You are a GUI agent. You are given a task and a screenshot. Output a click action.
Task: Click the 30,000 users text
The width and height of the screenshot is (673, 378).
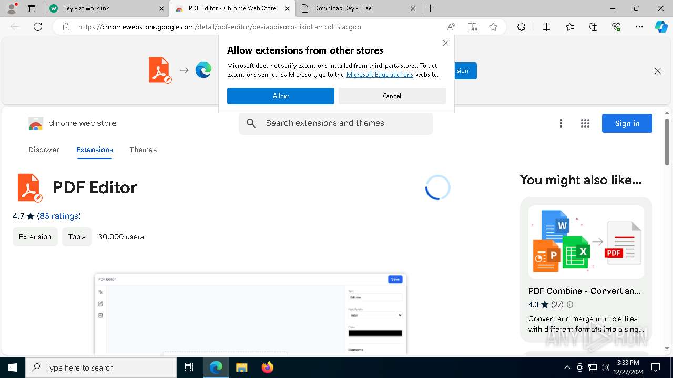[121, 237]
